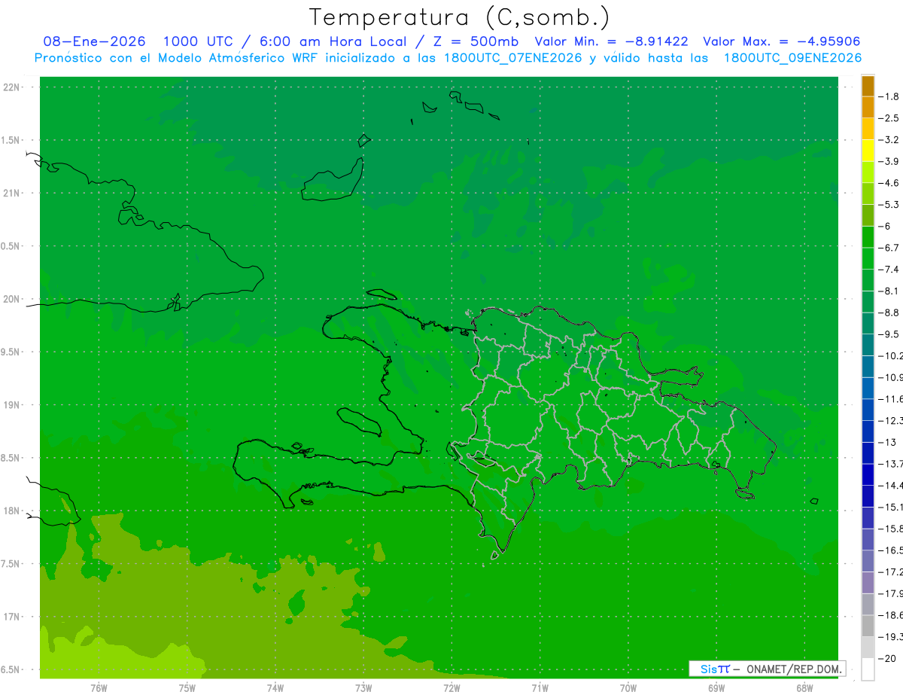
Task: Click the '17N' latitude label
Action: pyautogui.click(x=11, y=617)
